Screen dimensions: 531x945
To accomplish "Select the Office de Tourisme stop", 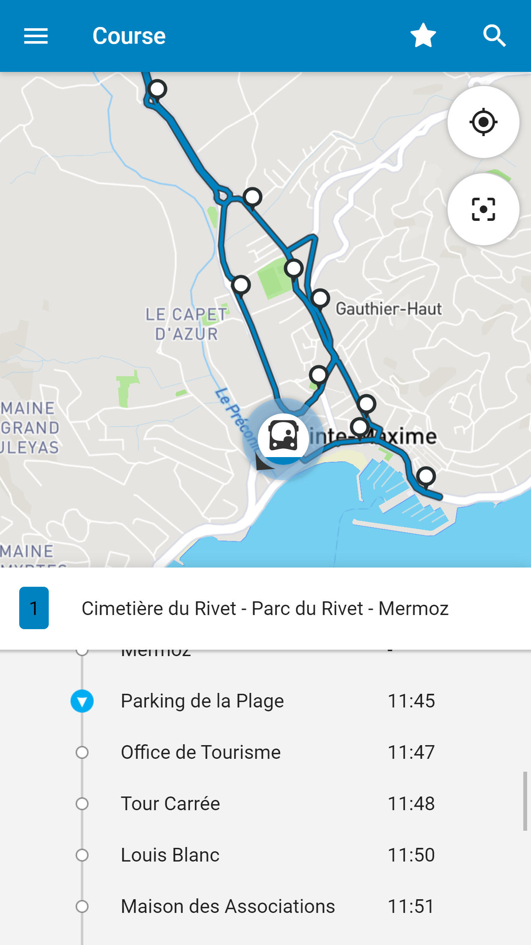I will point(201,752).
